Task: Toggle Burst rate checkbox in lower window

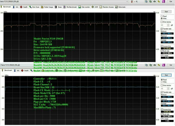Action: (x=161, y=114)
